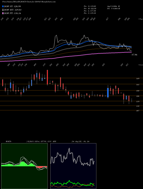Click the 'Pre H: 122.50' value
Screen dimensions: 143x189
pyautogui.click(x=90, y=9)
